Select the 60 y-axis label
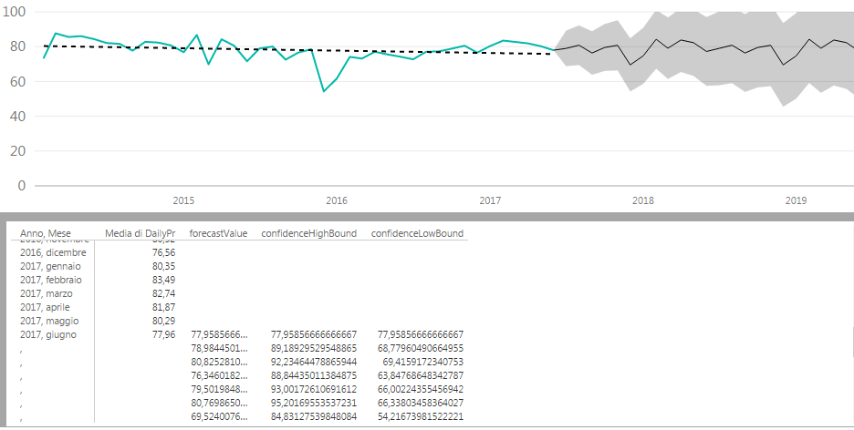The height and width of the screenshot is (430, 854). 18,81
